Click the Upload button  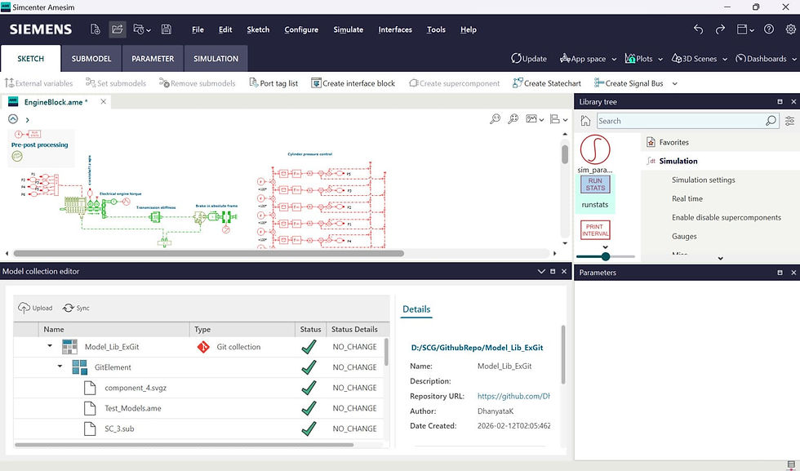35,308
